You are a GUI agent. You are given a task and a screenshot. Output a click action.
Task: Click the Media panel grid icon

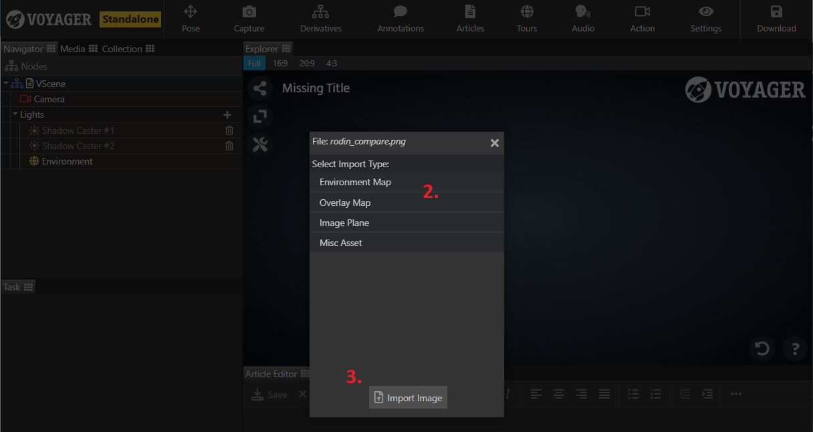(x=94, y=49)
